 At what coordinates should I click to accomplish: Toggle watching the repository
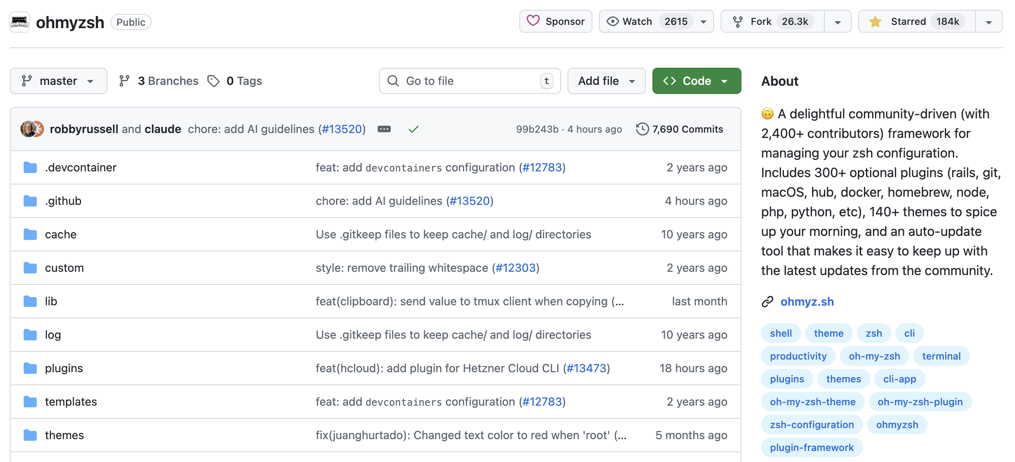coord(636,21)
